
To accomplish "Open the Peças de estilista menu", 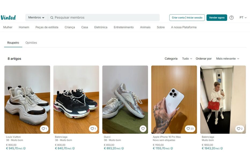I will (47, 27).
